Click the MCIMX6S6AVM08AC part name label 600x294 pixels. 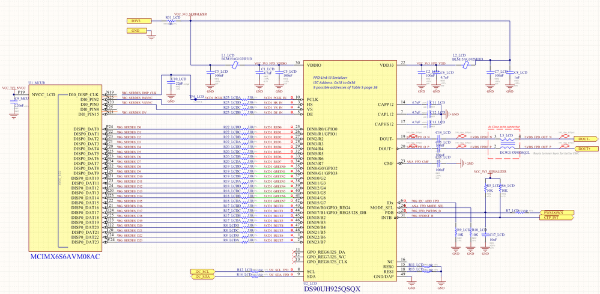(65, 256)
